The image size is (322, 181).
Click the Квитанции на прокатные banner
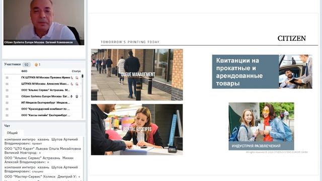point(262,71)
